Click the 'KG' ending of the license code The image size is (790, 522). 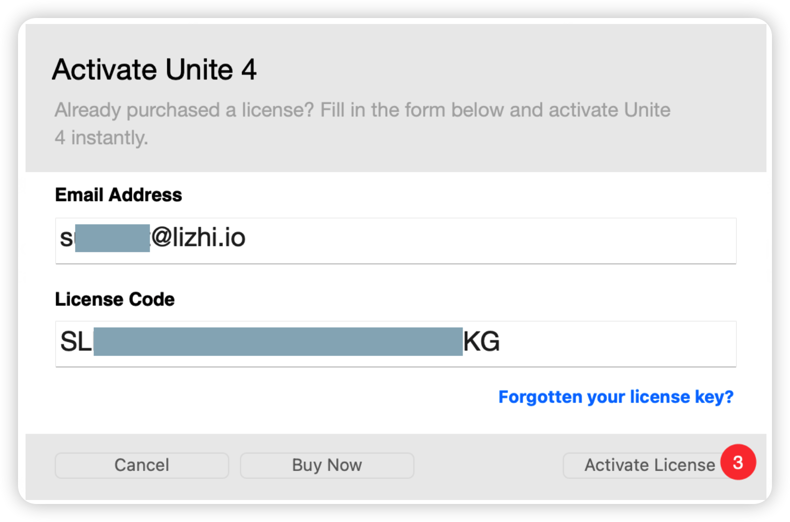point(481,342)
